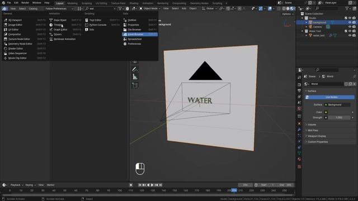Choose Info editor entry

[102, 30]
